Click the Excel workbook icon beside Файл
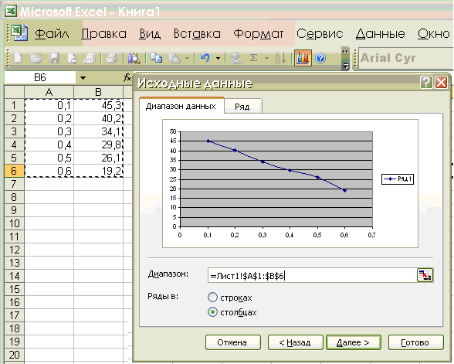Image resolution: width=454 pixels, height=364 pixels. pos(19,33)
